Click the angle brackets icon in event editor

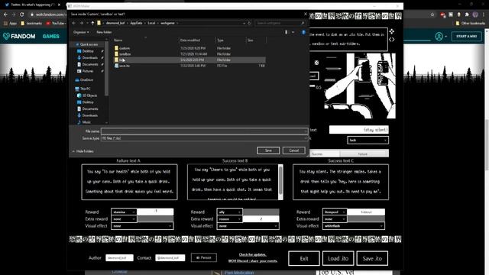[x=391, y=40]
